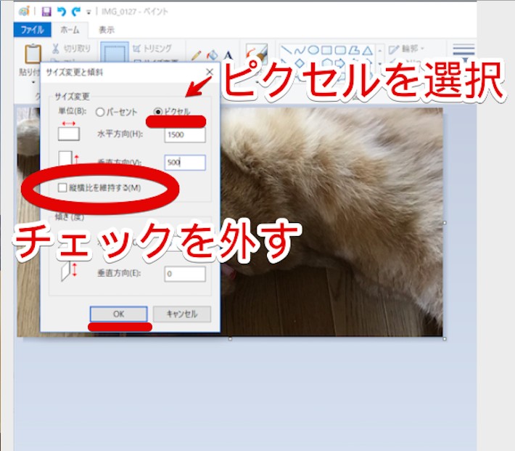
Task: Click the 水平方向(H) resize input field
Action: [x=184, y=134]
